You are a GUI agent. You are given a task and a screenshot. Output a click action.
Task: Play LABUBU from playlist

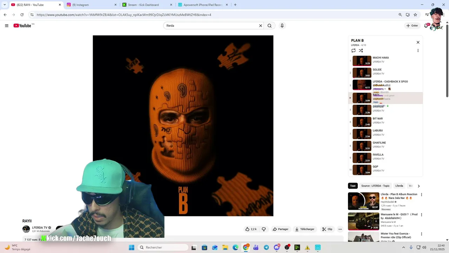385,134
